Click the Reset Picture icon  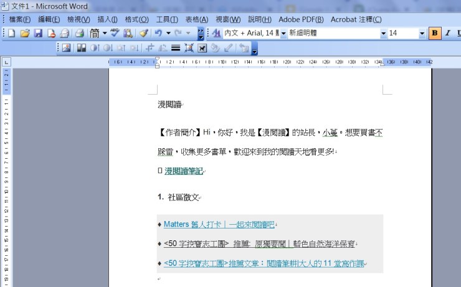click(244, 48)
